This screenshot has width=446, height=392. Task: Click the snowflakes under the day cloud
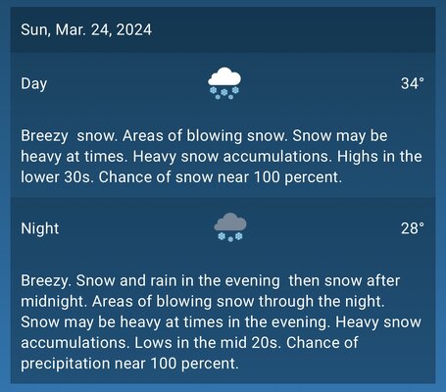pos(224,92)
